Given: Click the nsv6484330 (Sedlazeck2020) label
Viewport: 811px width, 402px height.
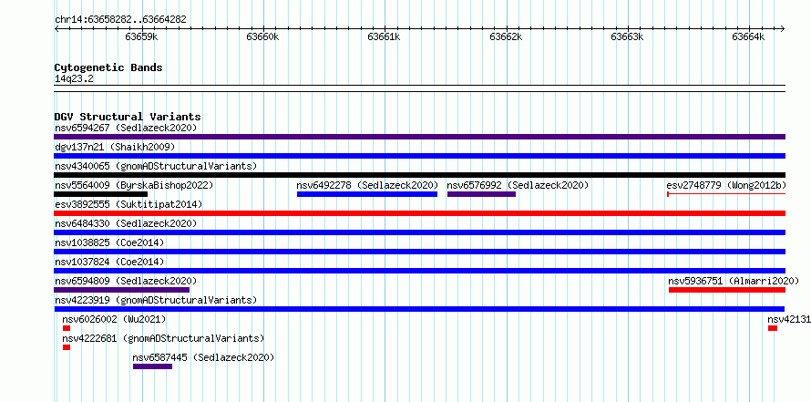Looking at the screenshot, I should coord(126,223).
